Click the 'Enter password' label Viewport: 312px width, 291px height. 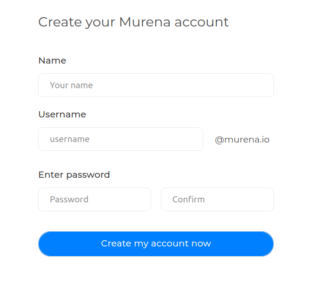[x=74, y=175]
